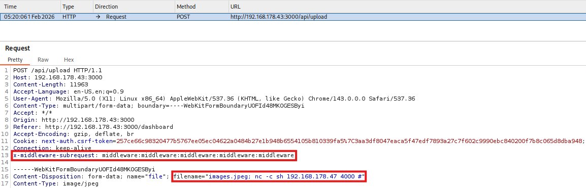The image size is (586, 188).
Task: Click the POST method cell in table
Action: 183,17
